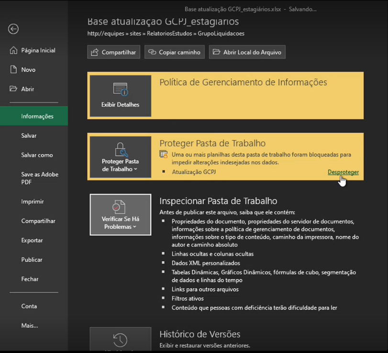
Task: Open the Conta section
Action: (x=29, y=306)
